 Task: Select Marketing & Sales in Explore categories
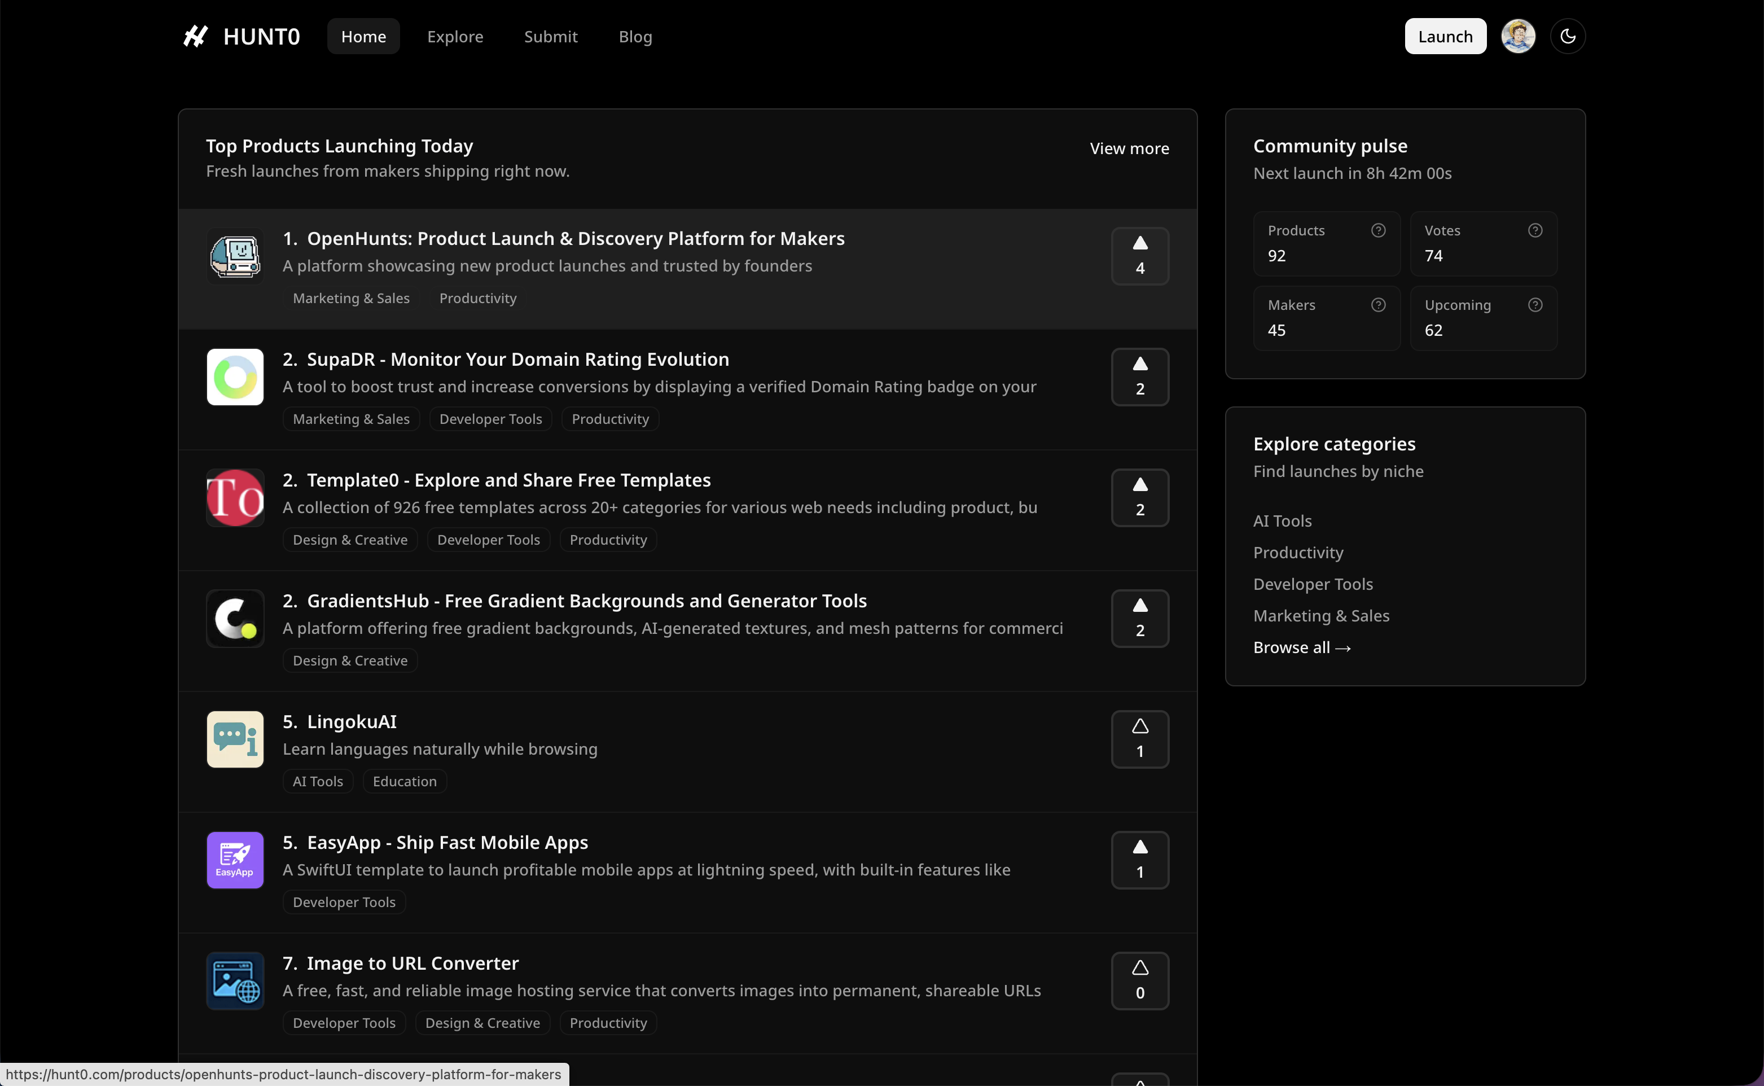pyautogui.click(x=1321, y=616)
